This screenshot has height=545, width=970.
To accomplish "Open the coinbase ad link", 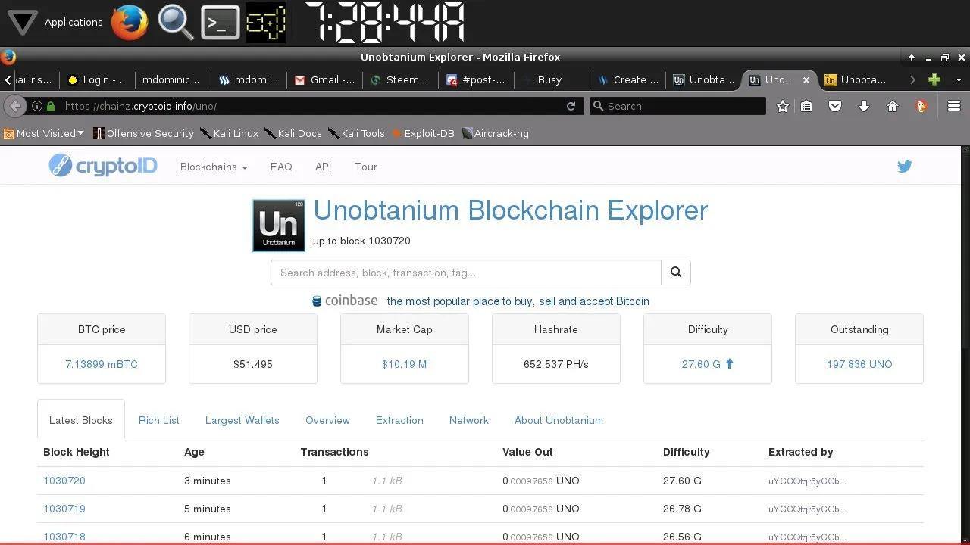I will point(480,301).
